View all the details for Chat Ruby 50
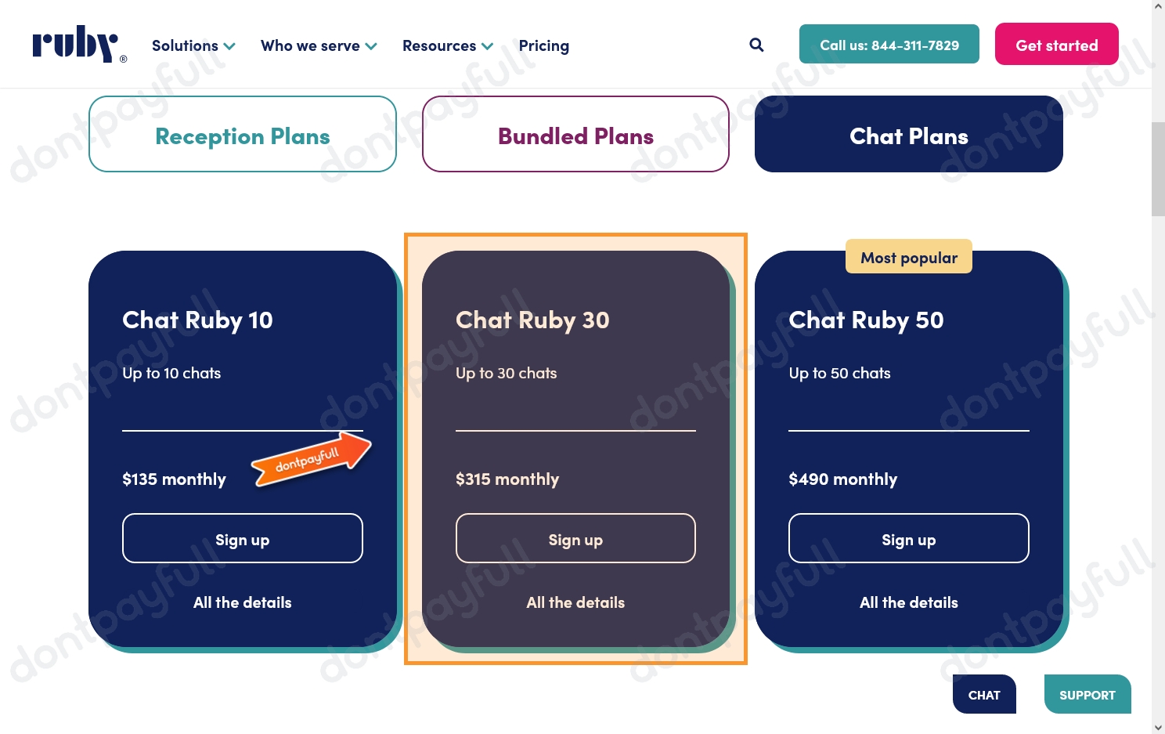The image size is (1165, 734). click(x=908, y=602)
